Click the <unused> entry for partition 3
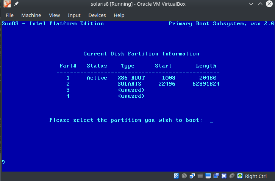Image resolution: width=275 pixels, height=181 pixels. 131,90
